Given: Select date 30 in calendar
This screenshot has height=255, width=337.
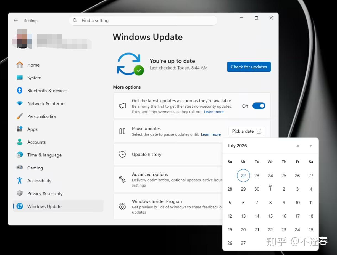Looking at the screenshot, I should pyautogui.click(x=257, y=189).
